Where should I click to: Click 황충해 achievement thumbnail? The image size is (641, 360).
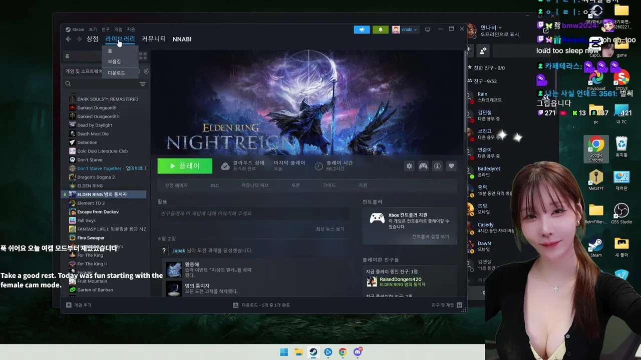click(x=174, y=270)
